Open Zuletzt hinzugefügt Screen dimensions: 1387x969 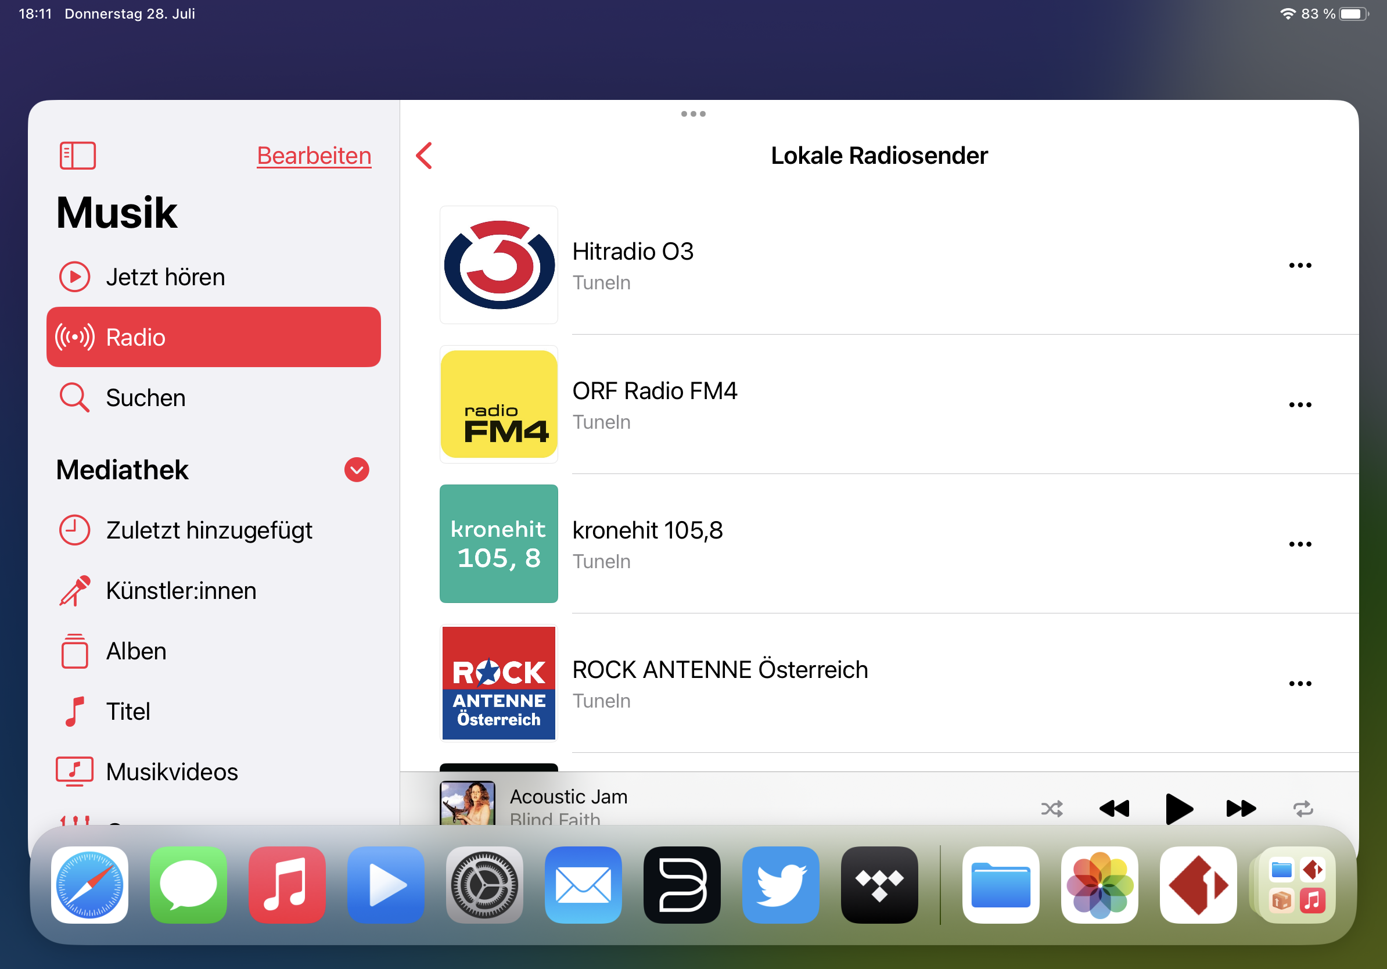click(x=213, y=530)
